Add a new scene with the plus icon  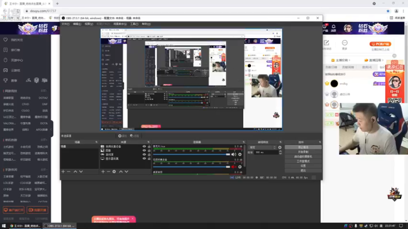(63, 171)
